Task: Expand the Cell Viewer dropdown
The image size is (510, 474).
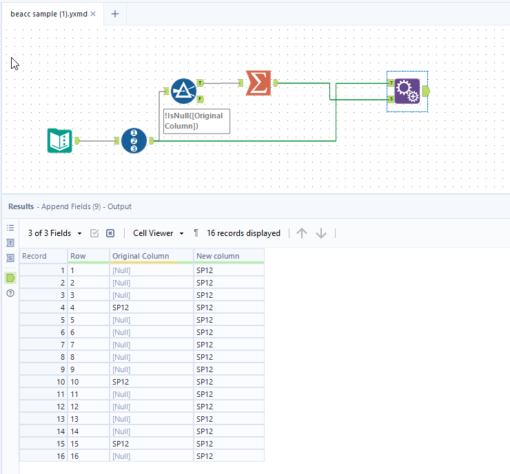Action: click(158, 233)
